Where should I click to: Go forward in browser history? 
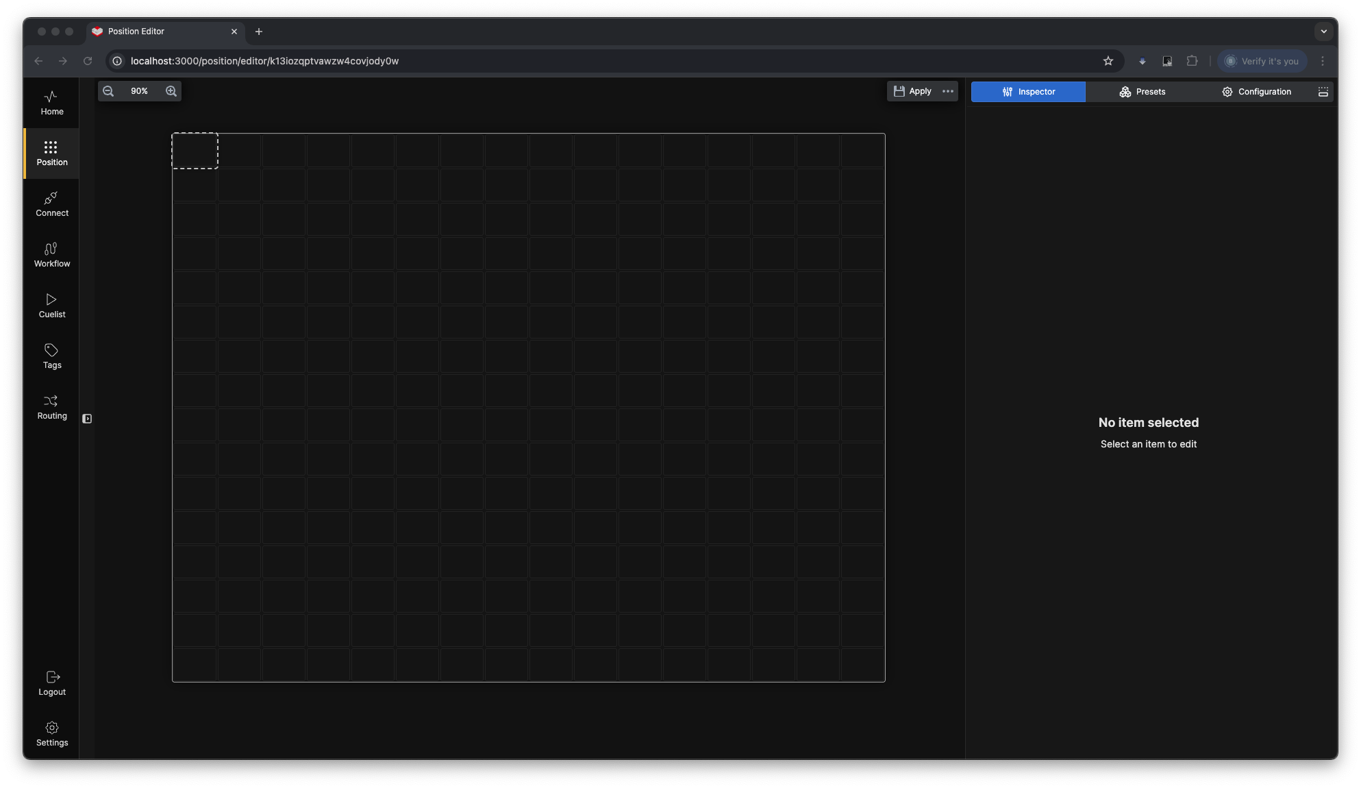pyautogui.click(x=63, y=61)
